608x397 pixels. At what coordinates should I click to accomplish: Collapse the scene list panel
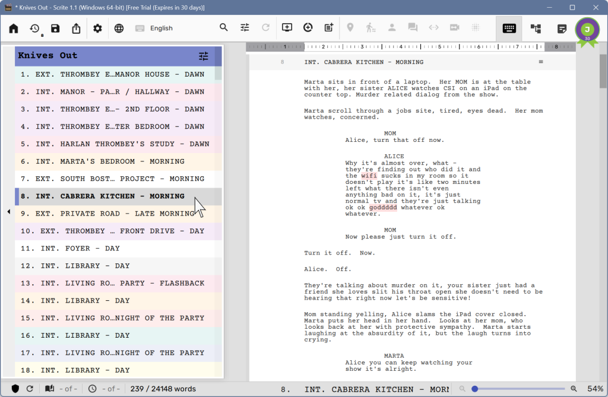coord(8,211)
